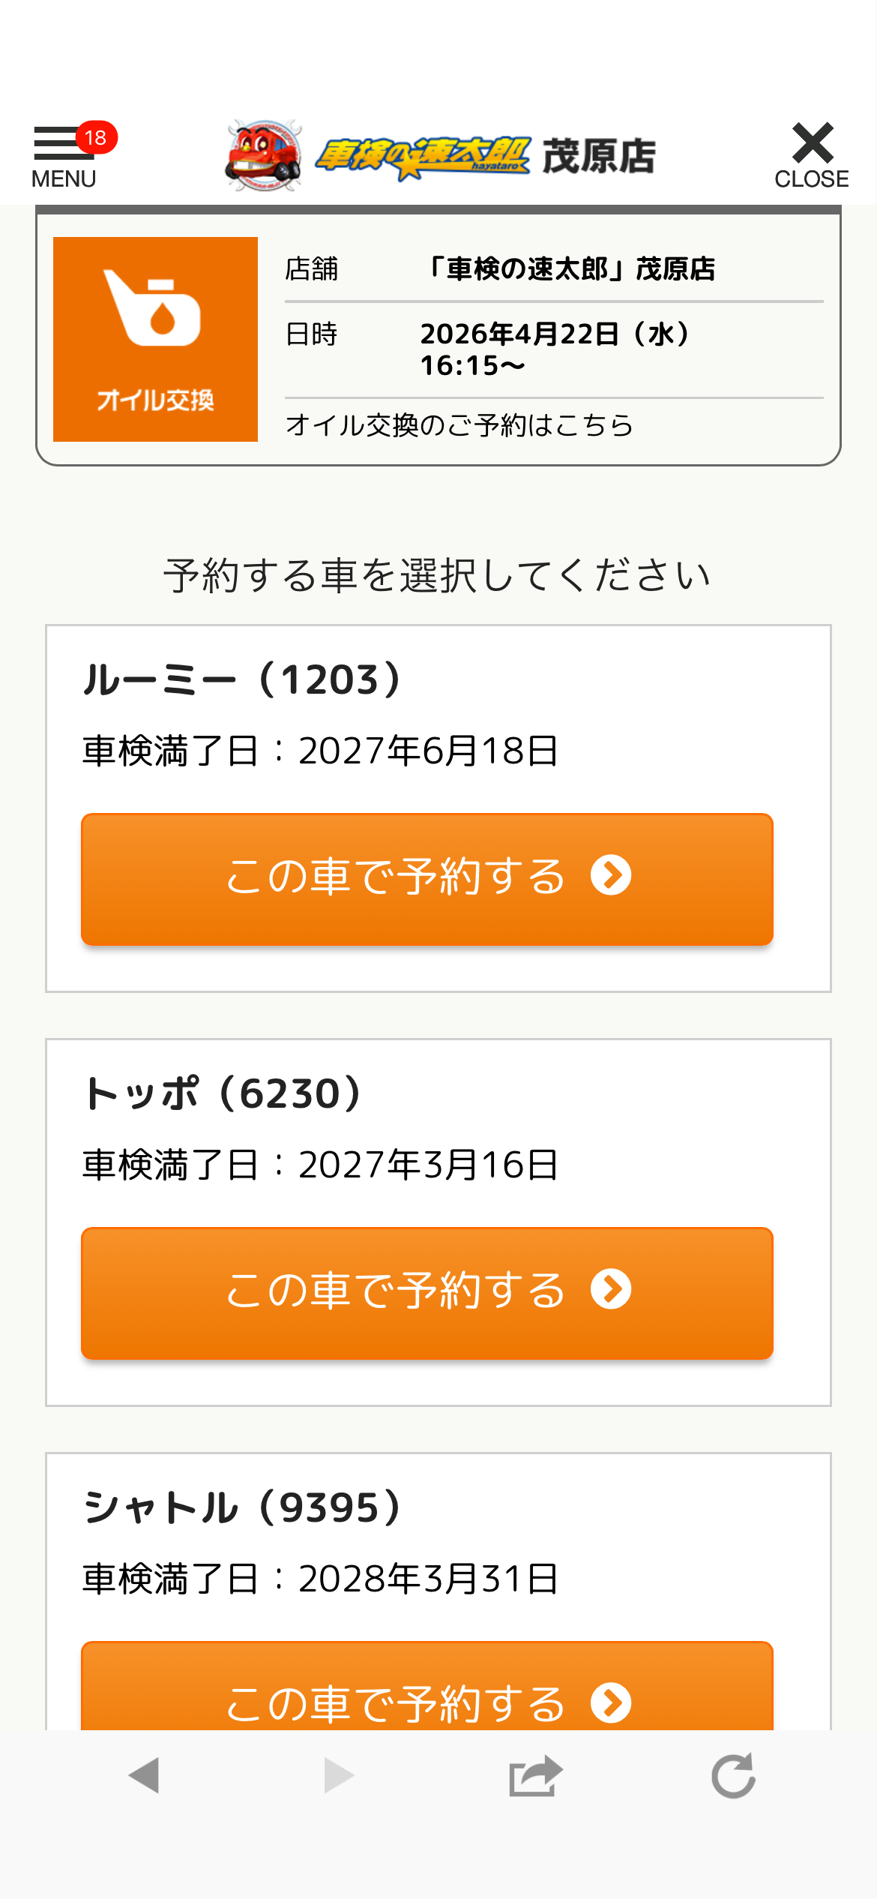Tap the date 2026年4月22日(水) 16:15〜

553,349
